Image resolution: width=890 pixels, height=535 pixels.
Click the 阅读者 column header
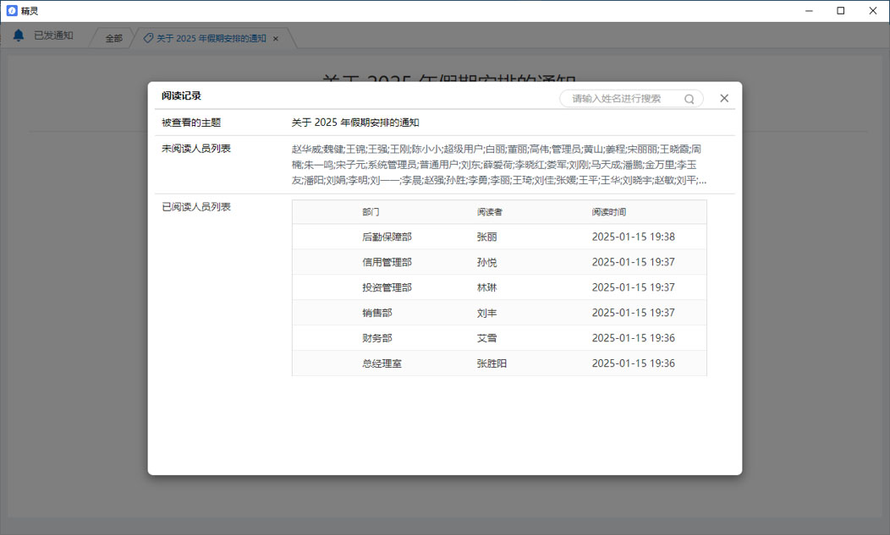pyautogui.click(x=489, y=212)
